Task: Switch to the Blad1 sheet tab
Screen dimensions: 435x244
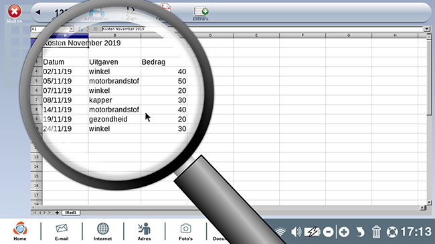Action: 71,213
